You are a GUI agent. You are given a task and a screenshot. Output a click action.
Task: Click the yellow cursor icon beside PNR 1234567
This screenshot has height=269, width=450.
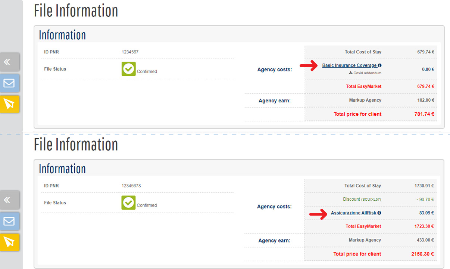pos(9,104)
